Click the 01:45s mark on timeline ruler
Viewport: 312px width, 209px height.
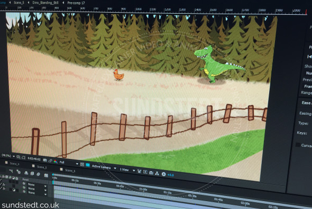pos(218,200)
